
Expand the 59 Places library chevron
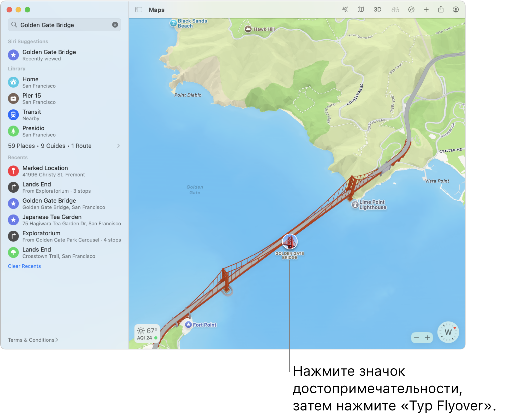pyautogui.click(x=119, y=146)
